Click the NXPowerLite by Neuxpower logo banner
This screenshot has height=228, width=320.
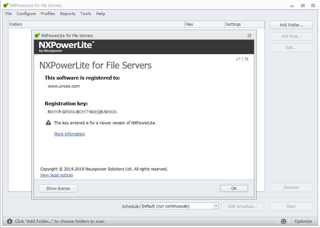coord(66,47)
